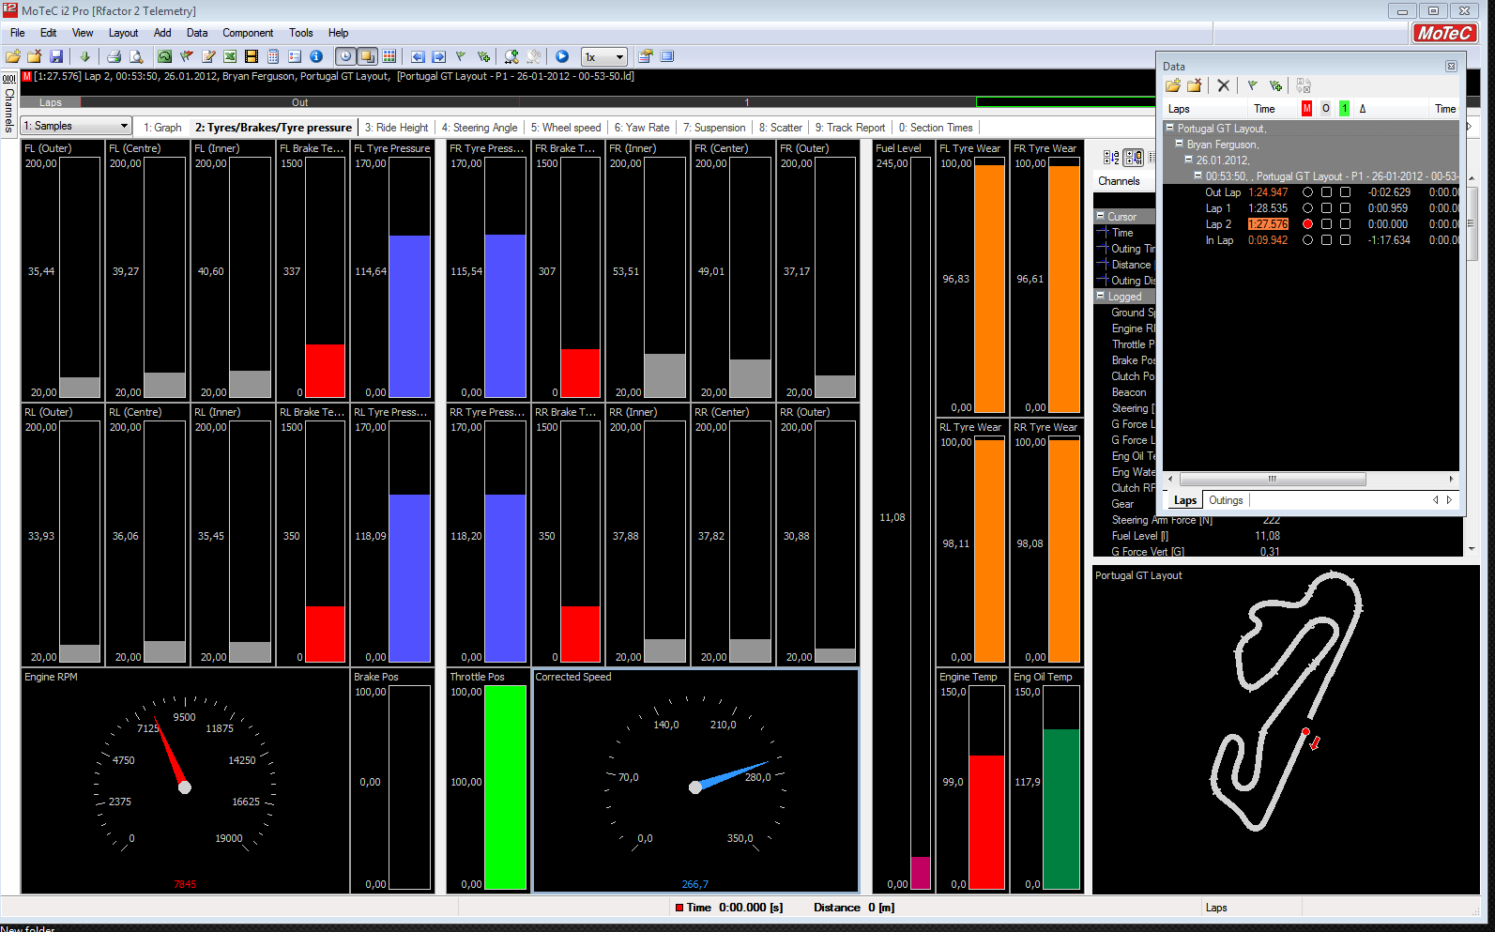Click green flag with plus in Data panel
1495x932 pixels.
pyautogui.click(x=1275, y=85)
